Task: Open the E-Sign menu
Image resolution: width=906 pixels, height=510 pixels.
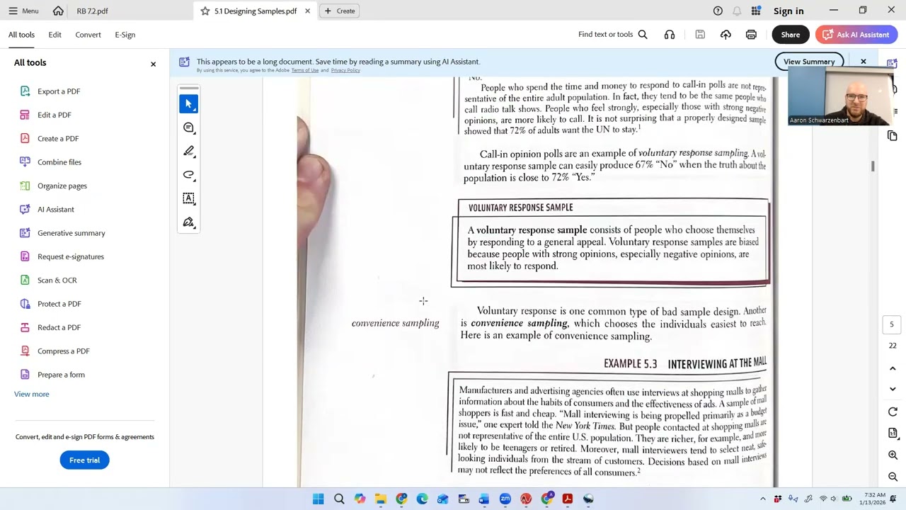Action: [125, 35]
